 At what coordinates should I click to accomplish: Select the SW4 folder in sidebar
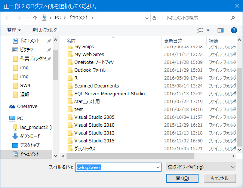tap(25, 85)
